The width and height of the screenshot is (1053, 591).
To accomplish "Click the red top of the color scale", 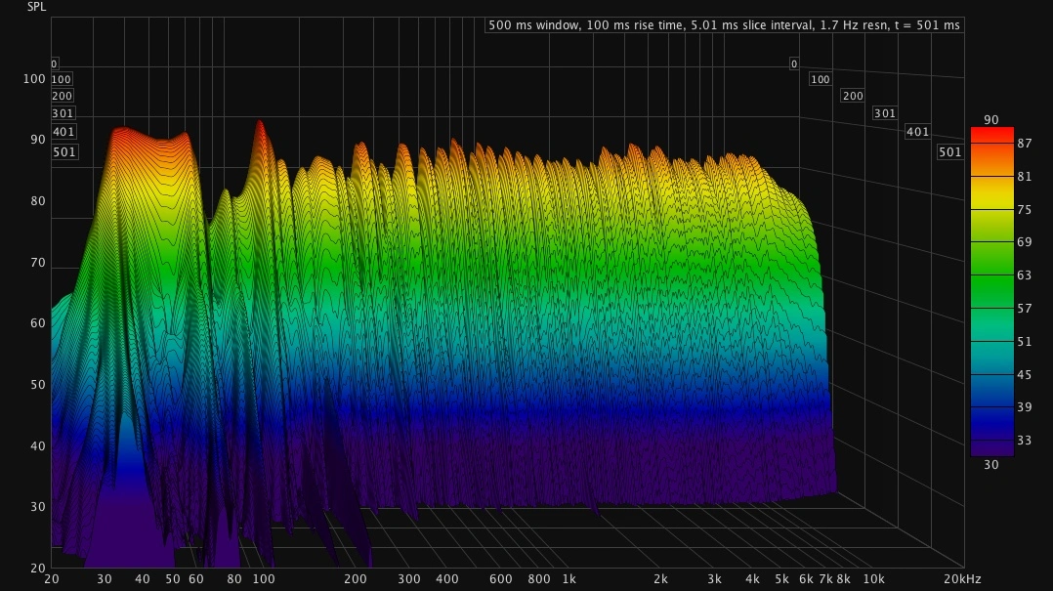I will [x=991, y=133].
